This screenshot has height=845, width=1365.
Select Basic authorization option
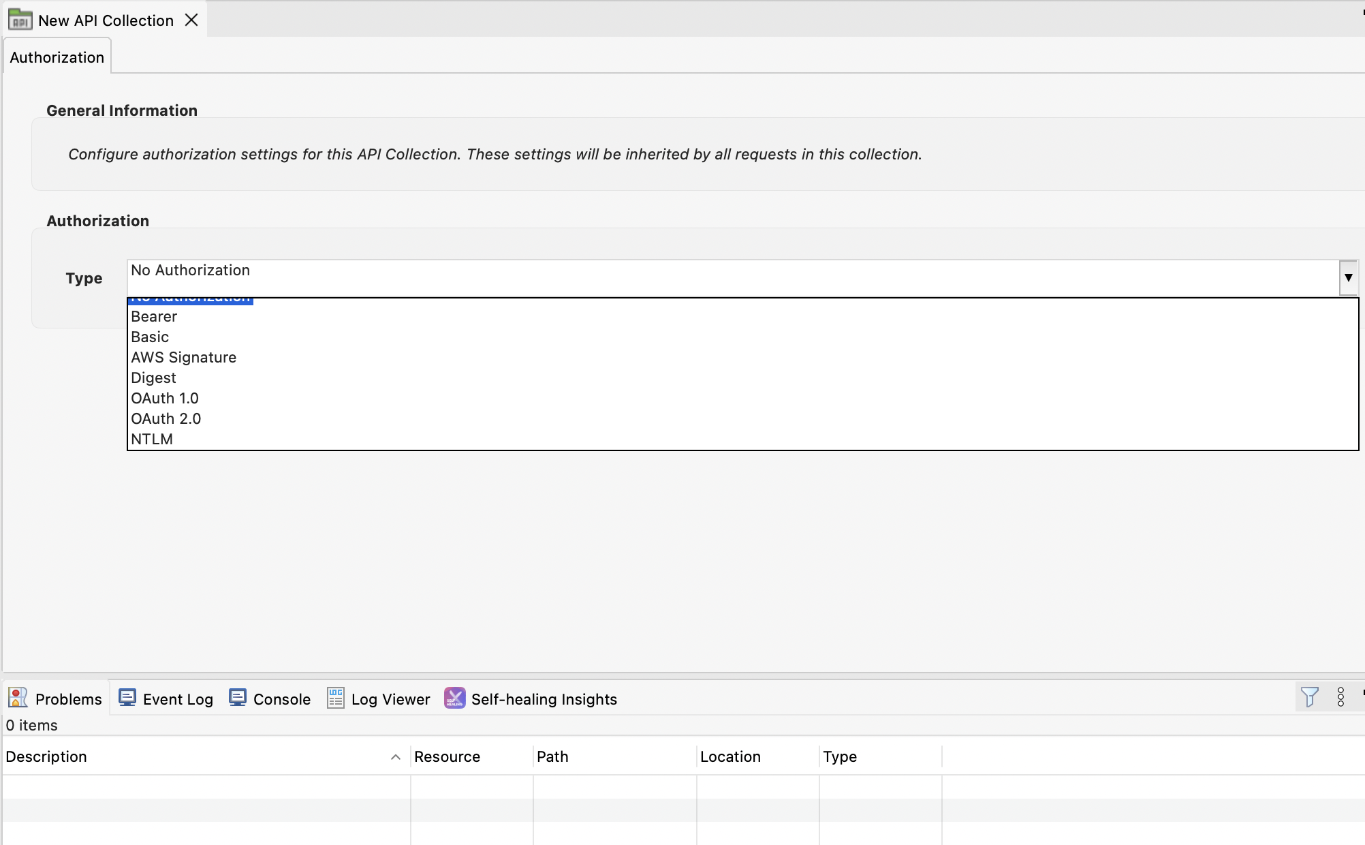(150, 337)
